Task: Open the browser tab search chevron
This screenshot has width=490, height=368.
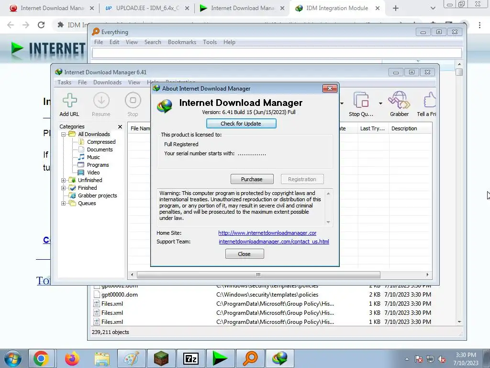Action: 433,9
